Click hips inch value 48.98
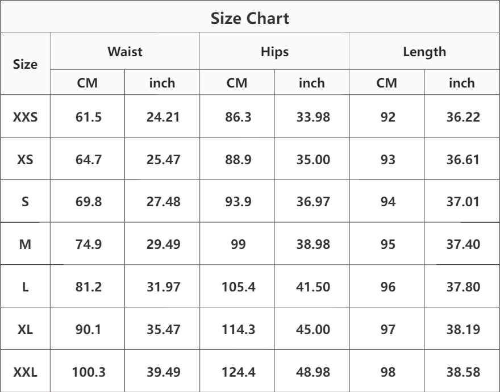Image resolution: width=500 pixels, height=392 pixels. [x=313, y=372]
